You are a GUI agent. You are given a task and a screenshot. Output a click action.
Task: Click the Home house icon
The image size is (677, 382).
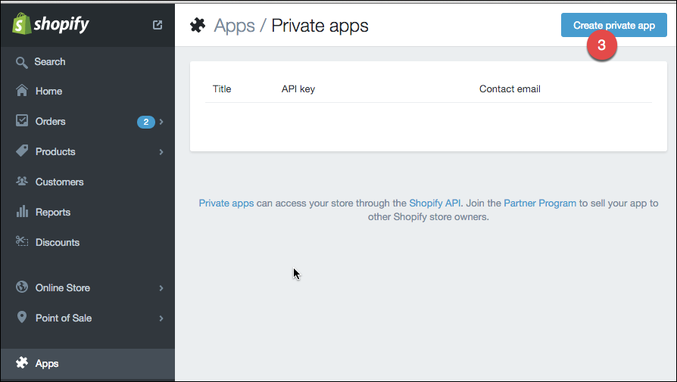click(x=22, y=91)
